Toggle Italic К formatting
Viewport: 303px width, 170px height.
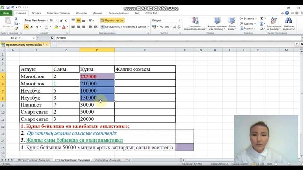(x=32, y=27)
